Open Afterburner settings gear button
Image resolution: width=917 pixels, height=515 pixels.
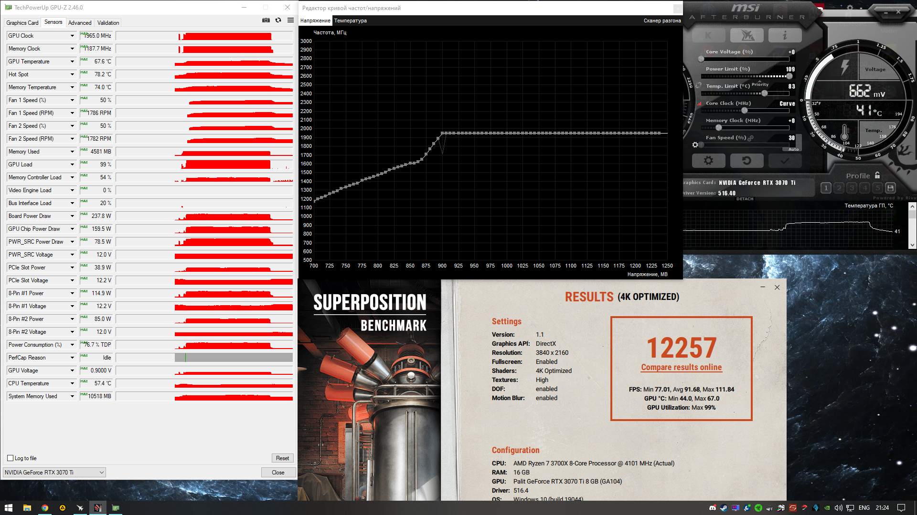708,161
